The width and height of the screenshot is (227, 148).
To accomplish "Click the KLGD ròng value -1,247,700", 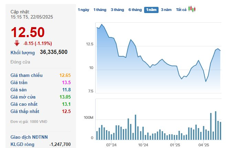I will [60, 144].
